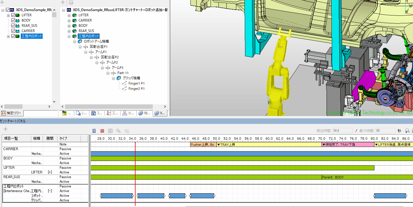Click the plus icon above the mechanism tree
Image resolution: width=413 pixels, height=207 pixels.
[x=63, y=3]
